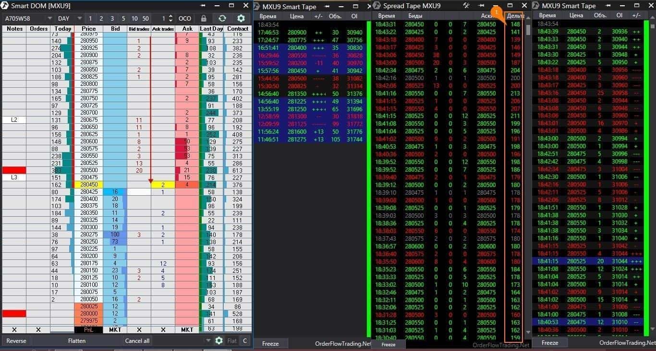Click the bottom gear icon beside Flat
656x351 pixels.
[219, 340]
